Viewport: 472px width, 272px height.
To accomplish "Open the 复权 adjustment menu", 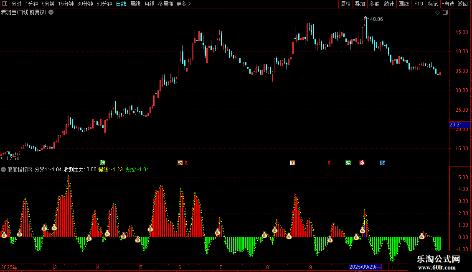I will tap(345, 4).
